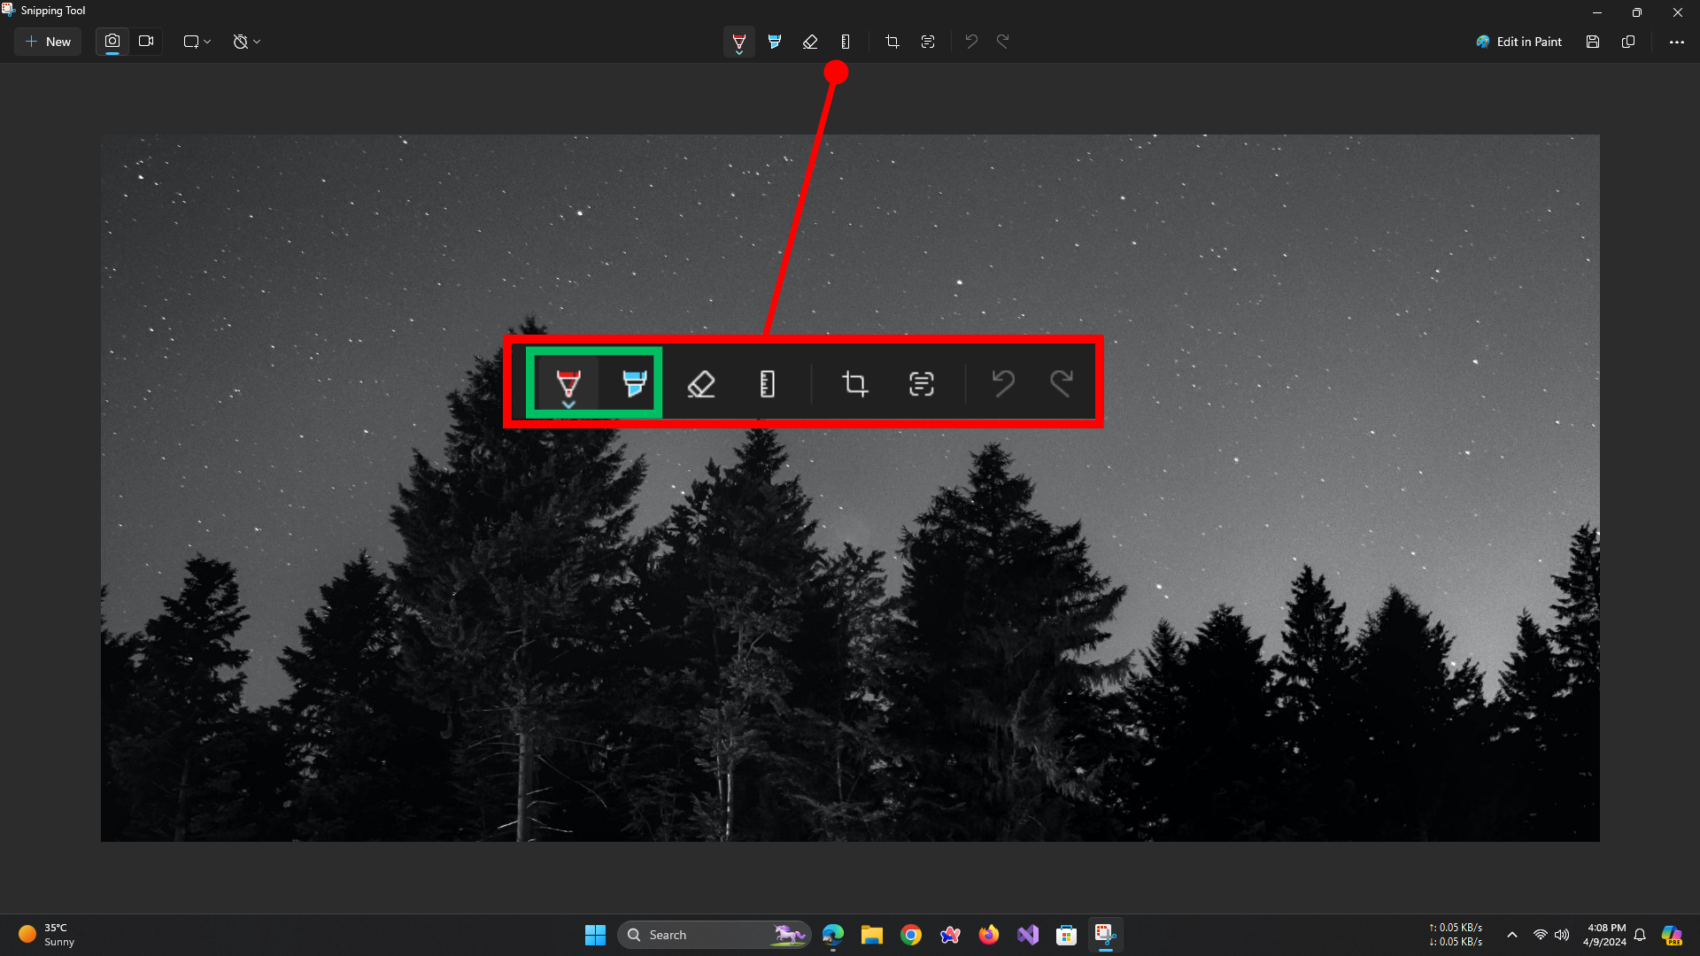The width and height of the screenshot is (1700, 956).
Task: Activate the eraser tool
Action: pos(809,42)
